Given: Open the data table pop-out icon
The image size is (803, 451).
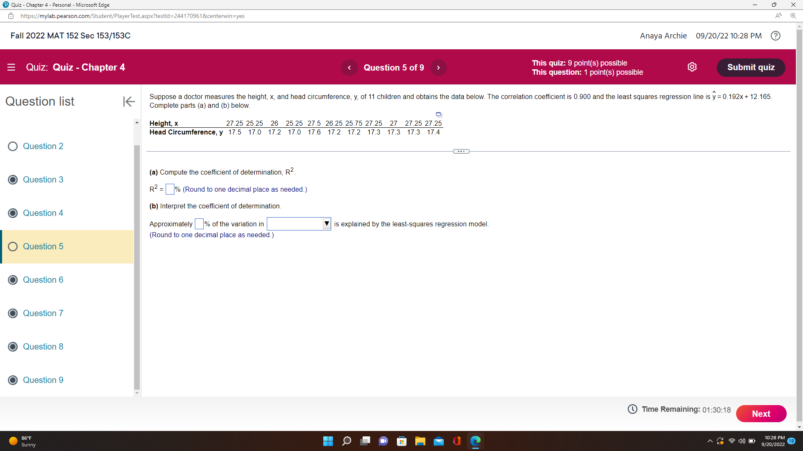Looking at the screenshot, I should [x=438, y=114].
